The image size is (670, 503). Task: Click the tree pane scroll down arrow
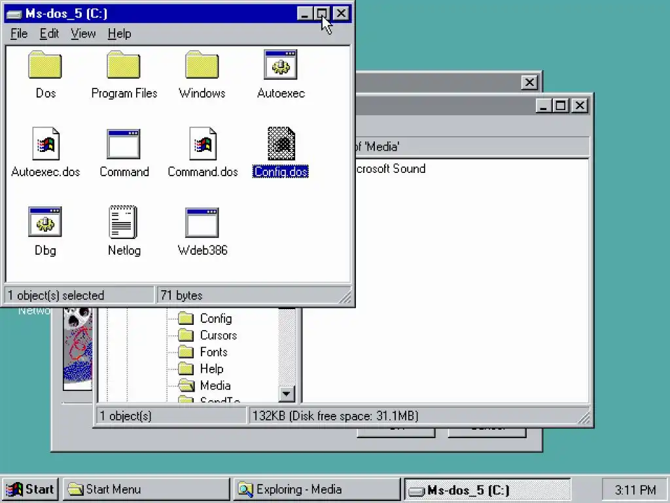[287, 394]
